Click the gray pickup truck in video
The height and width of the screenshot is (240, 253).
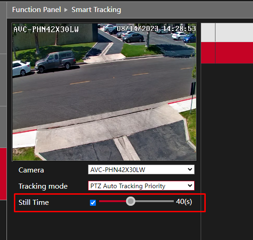pyautogui.click(x=55, y=61)
